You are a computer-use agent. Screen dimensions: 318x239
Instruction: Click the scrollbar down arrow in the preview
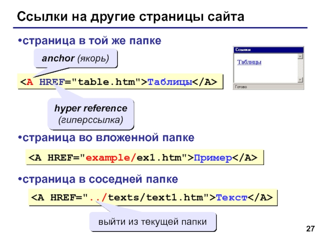(300, 79)
